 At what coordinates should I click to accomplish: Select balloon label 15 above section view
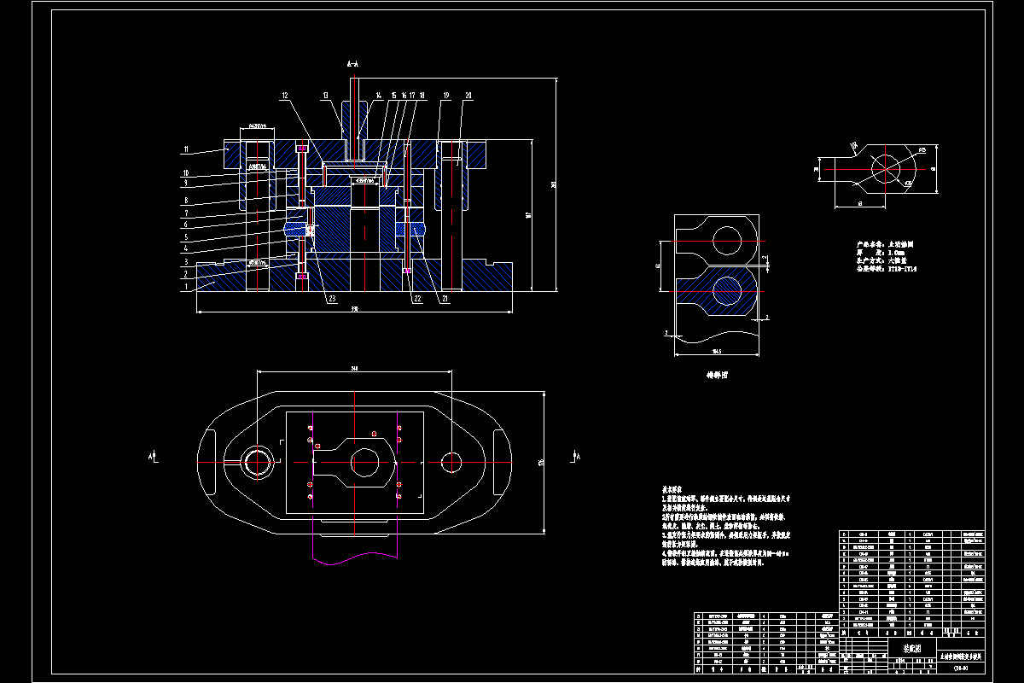[394, 96]
